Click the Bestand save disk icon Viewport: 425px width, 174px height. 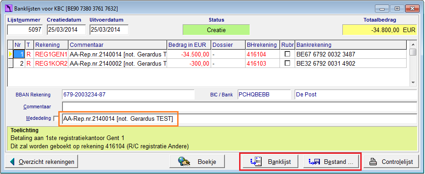coord(315,162)
